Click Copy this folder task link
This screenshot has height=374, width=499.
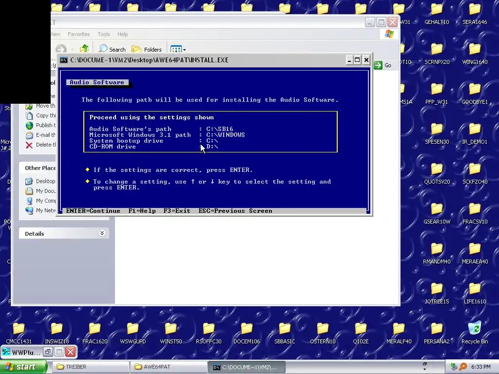pyautogui.click(x=40, y=115)
